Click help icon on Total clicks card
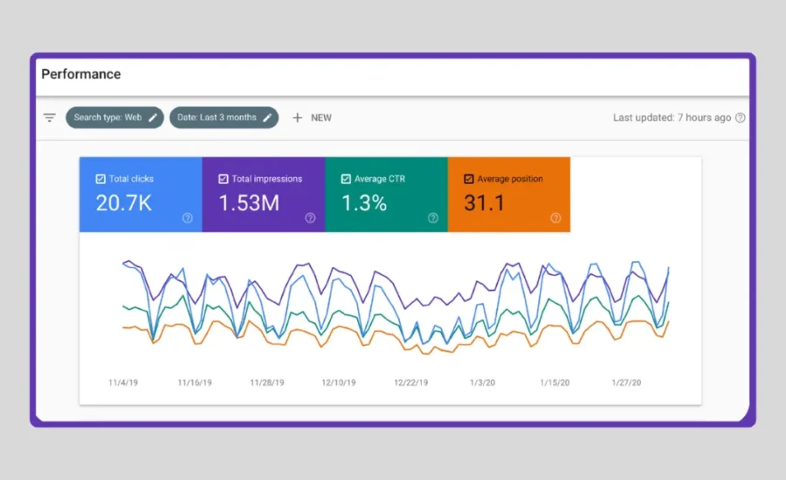The width and height of the screenshot is (786, 480). [187, 218]
